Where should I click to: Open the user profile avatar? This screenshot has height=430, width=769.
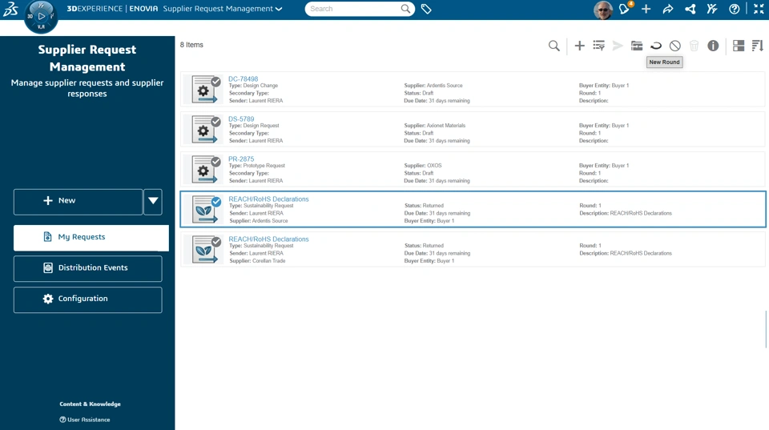click(602, 10)
